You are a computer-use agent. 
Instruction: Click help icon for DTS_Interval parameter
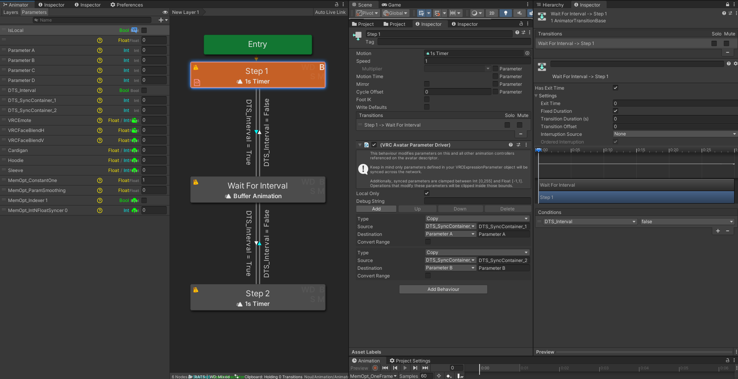[x=100, y=90]
